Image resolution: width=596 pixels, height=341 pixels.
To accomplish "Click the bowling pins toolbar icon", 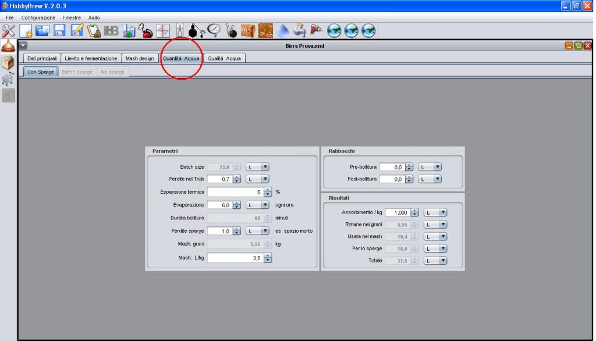I will pos(231,31).
